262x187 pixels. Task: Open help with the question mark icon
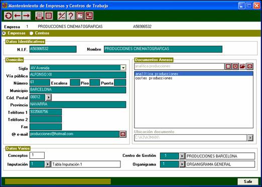coord(71,16)
